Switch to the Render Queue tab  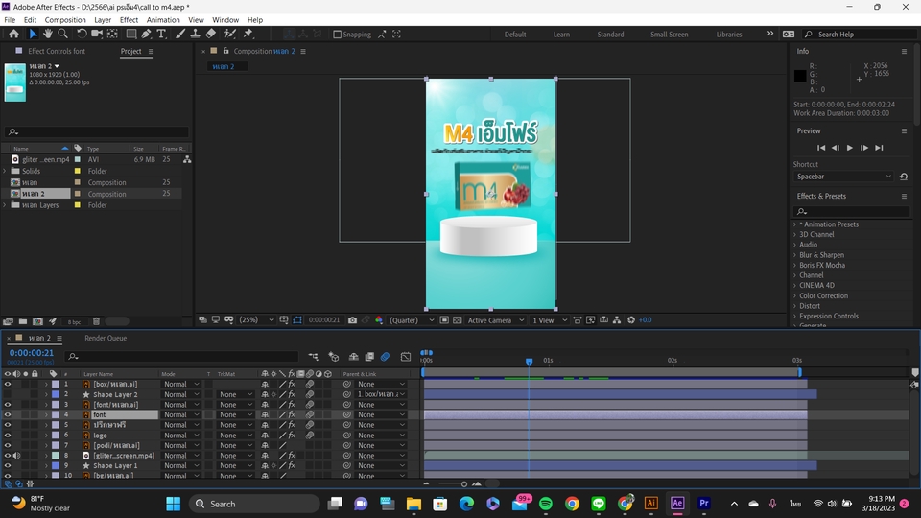tap(106, 339)
